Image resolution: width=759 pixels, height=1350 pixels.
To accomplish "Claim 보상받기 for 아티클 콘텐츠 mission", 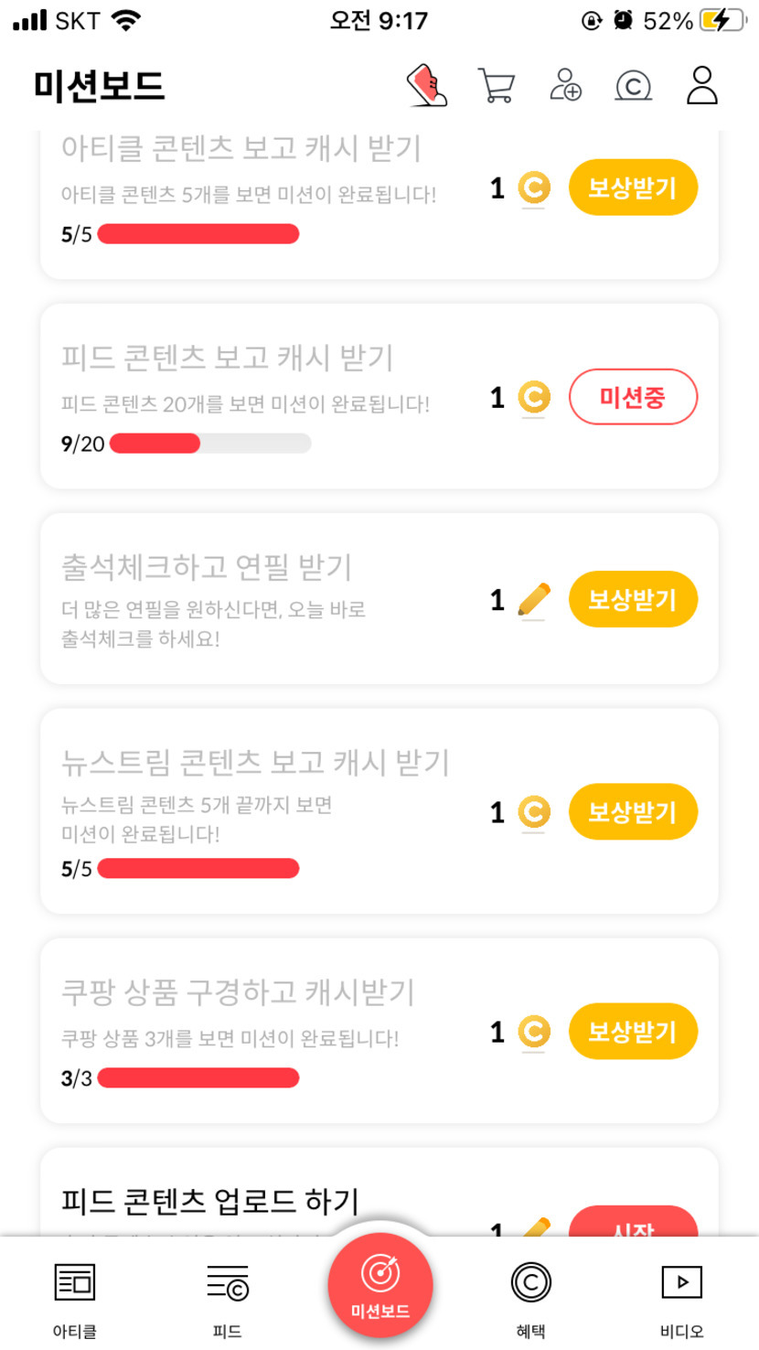I will coord(633,188).
